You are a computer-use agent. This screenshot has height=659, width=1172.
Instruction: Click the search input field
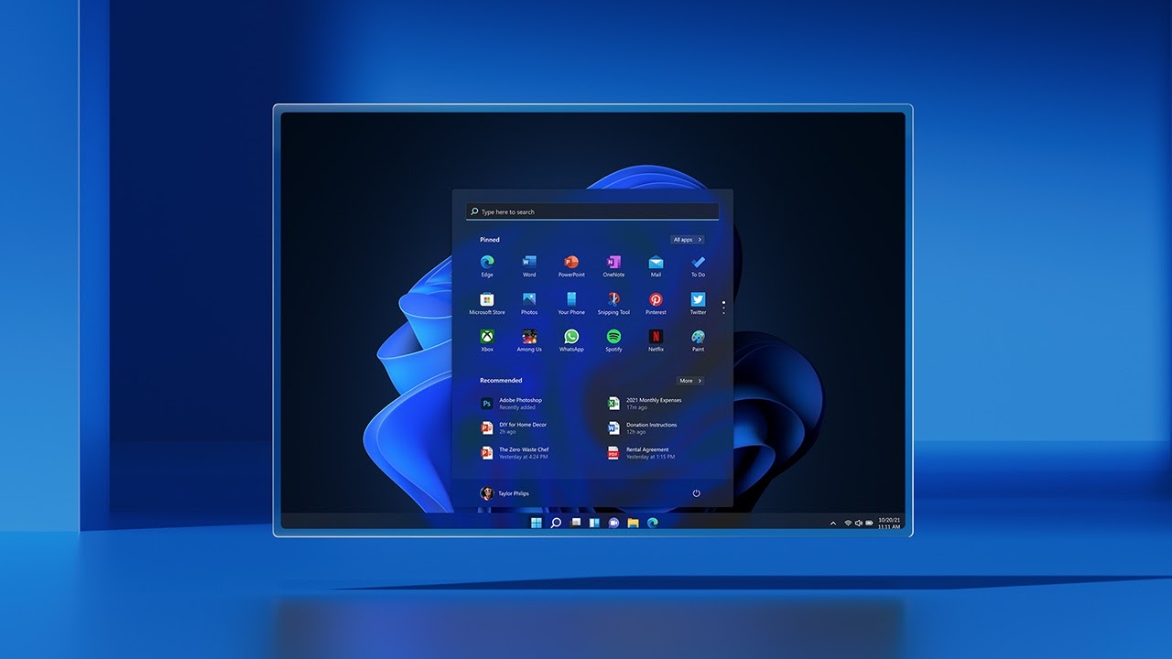(591, 211)
